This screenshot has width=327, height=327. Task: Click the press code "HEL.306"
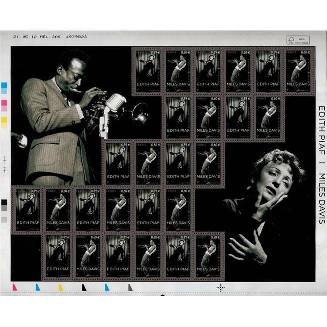click(x=50, y=37)
